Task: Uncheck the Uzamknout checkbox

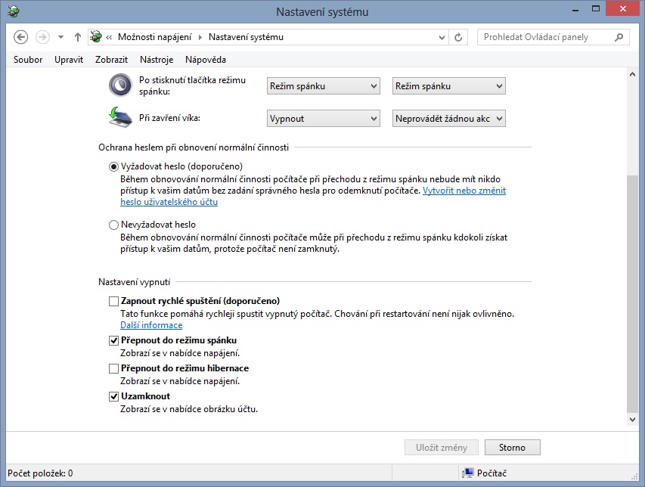Action: pos(113,396)
